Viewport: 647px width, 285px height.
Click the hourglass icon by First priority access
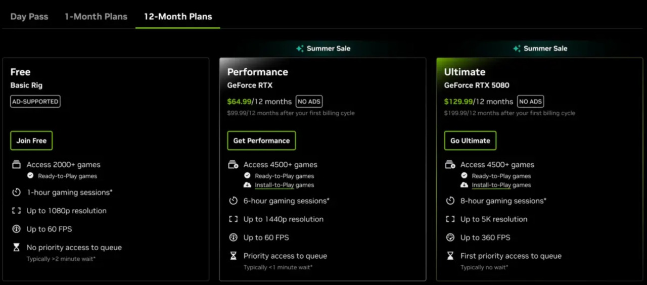(450, 256)
